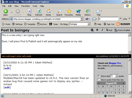The height and width of the screenshot is (98, 132).
Task: Go to Home page icon
Action: tap(48, 12)
